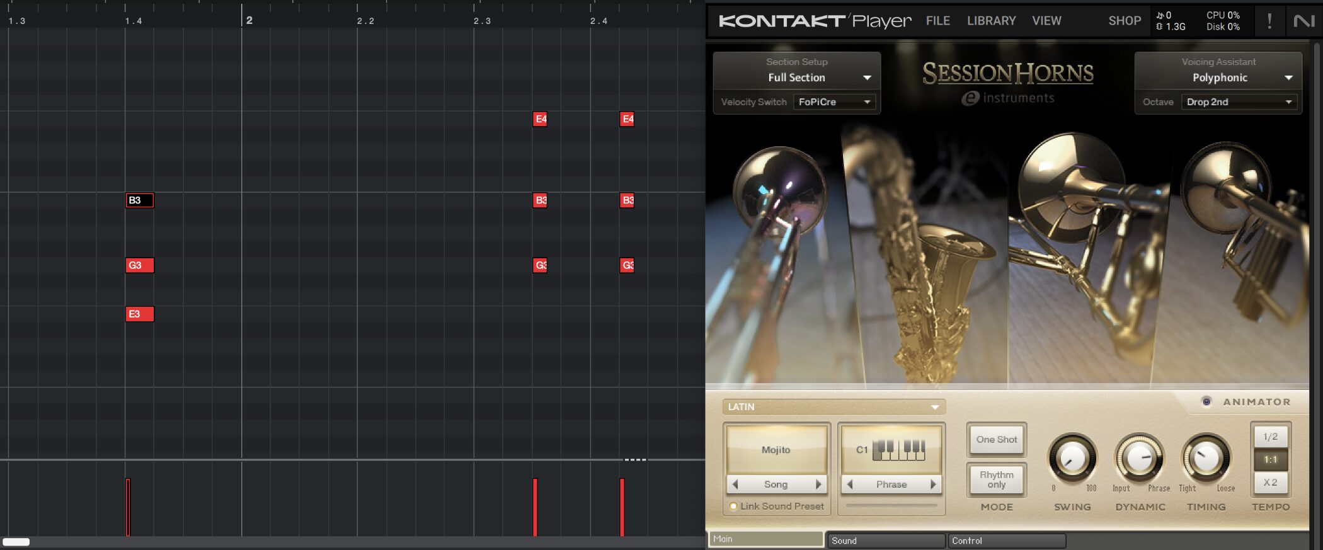Select the selected B3 note at 1.4
Screen dimensions: 1323x550
(x=139, y=200)
